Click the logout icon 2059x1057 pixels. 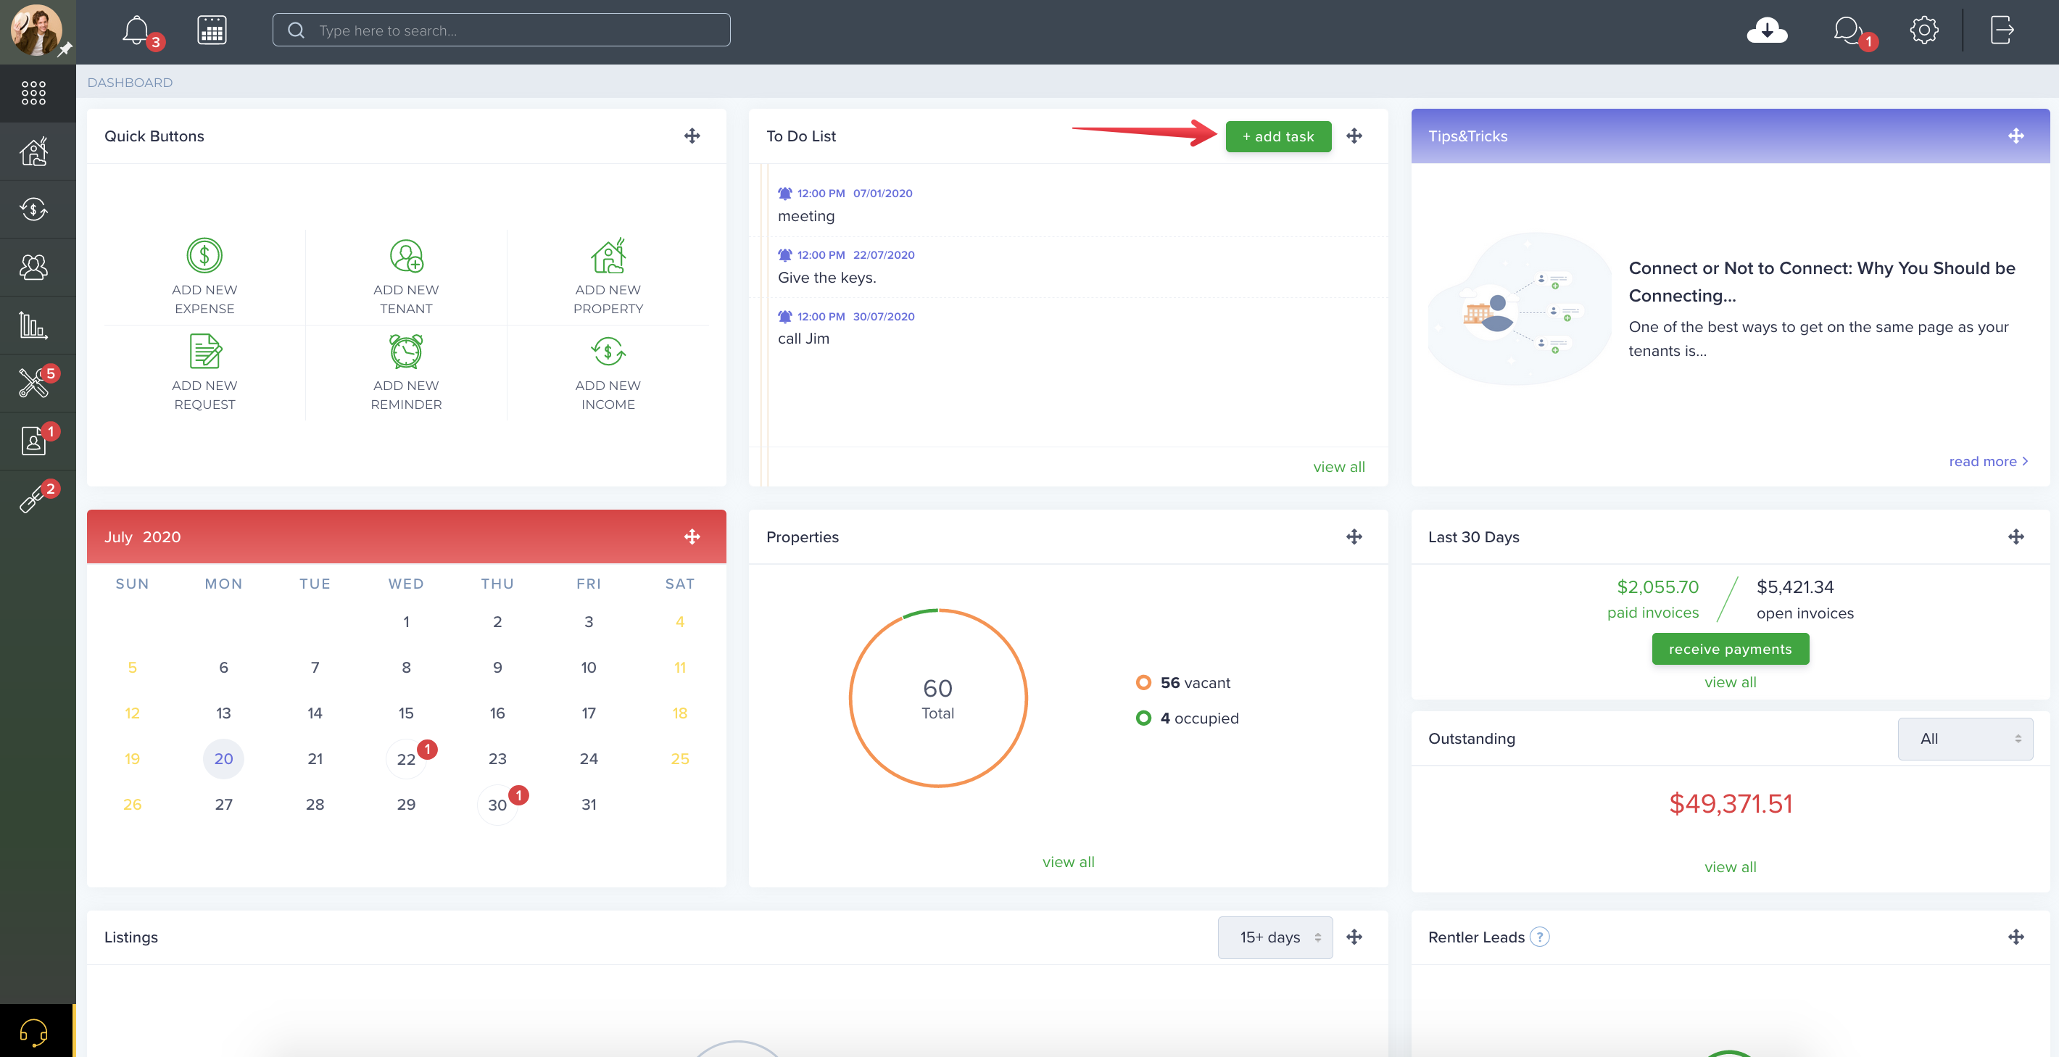coord(2002,30)
